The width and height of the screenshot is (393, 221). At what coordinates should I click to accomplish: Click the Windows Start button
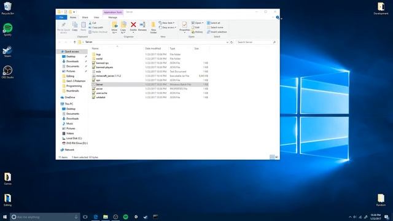[x=5, y=217]
